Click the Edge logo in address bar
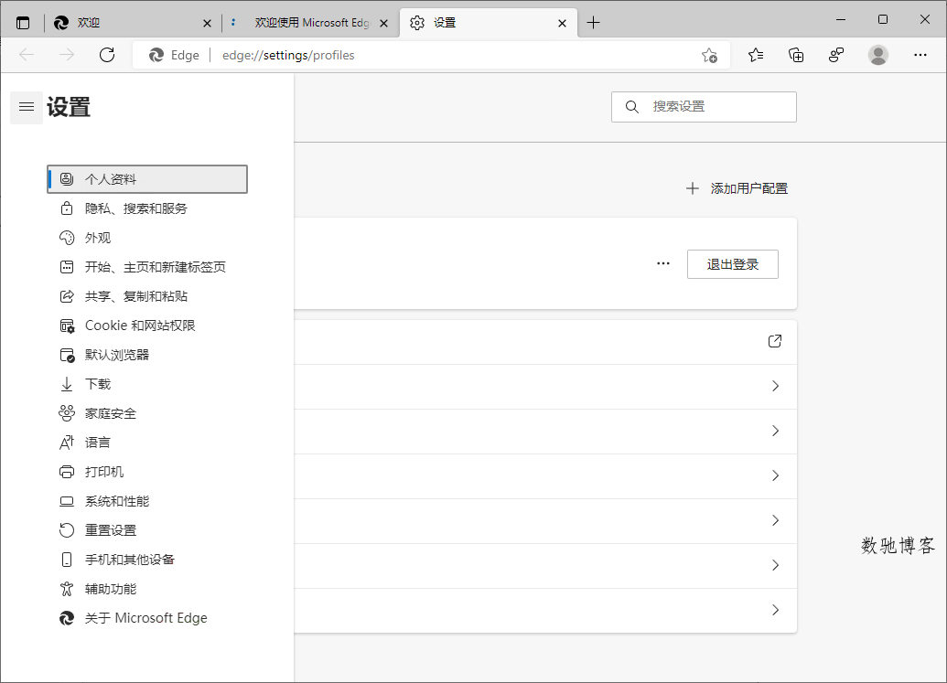Viewport: 947px width, 683px height. (156, 55)
